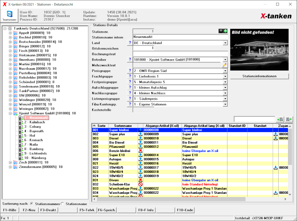Click into the Stationsname intern field
Image resolution: width=297 pixels, height=221 pixels.
click(180, 37)
